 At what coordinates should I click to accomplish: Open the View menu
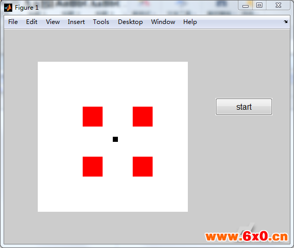53,22
